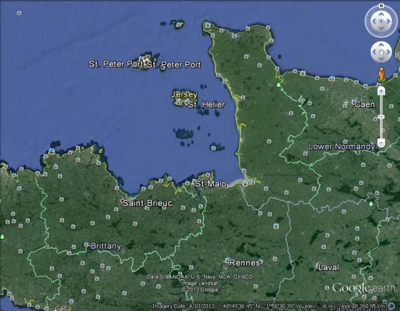This screenshot has width=400, height=311.
Task: Click the look-left arrow on eye joystick
Action: [x=374, y=21]
